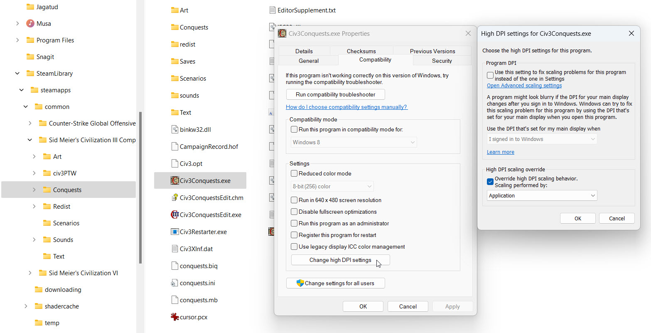Select the conquests.ini settings file icon
Screen dimensions: 651x333
(175, 283)
